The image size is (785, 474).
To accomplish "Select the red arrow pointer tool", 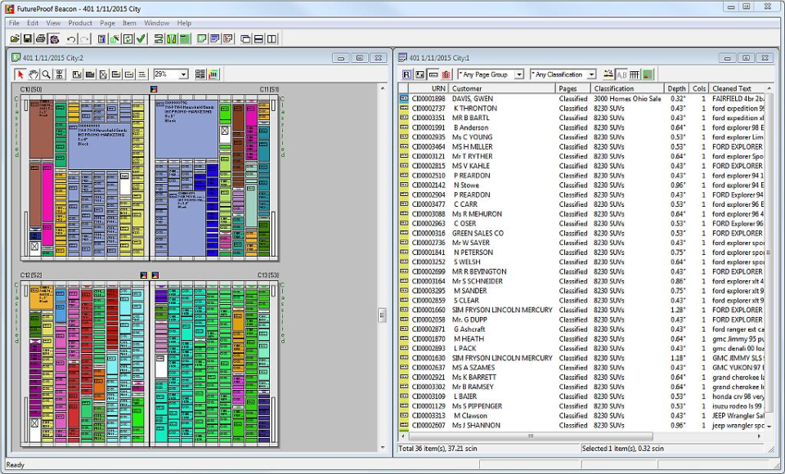I will tap(20, 74).
